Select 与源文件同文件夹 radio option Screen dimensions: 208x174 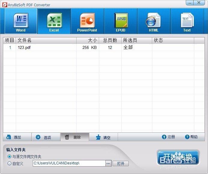(24, 157)
